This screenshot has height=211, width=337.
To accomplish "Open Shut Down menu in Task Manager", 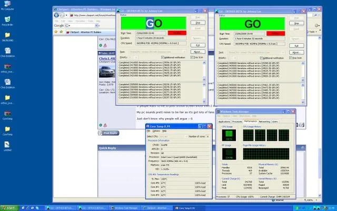I will (244, 116).
